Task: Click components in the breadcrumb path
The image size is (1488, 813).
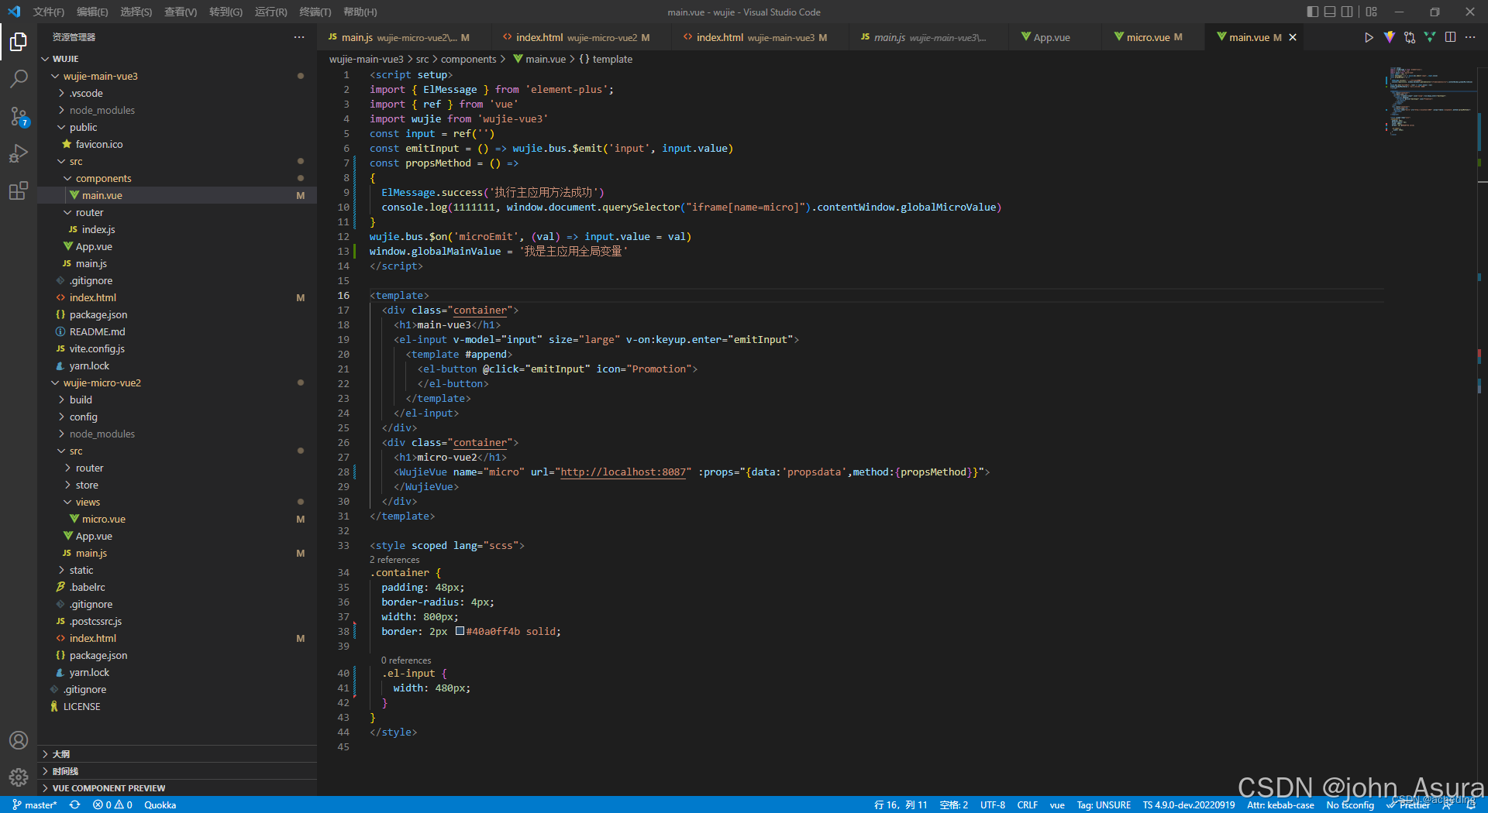Action: click(468, 59)
